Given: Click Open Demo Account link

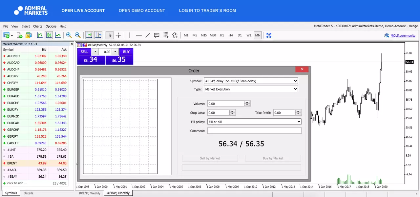Looking at the screenshot, I should (x=142, y=10).
